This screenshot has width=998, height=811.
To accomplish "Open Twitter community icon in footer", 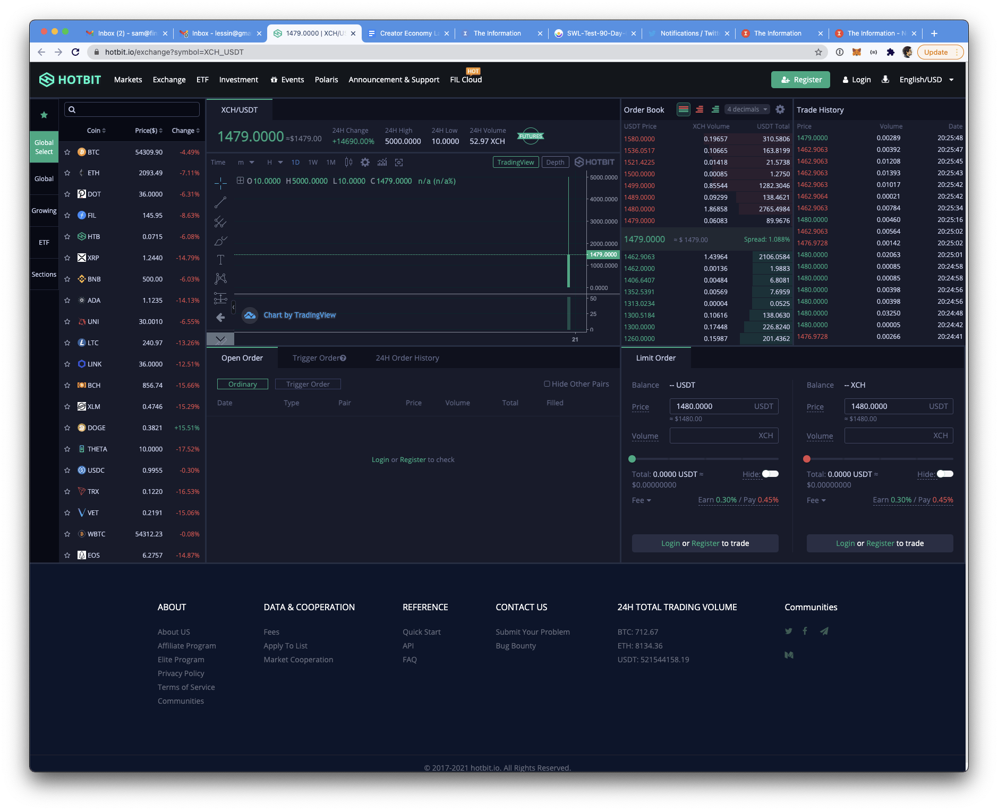I will (788, 631).
